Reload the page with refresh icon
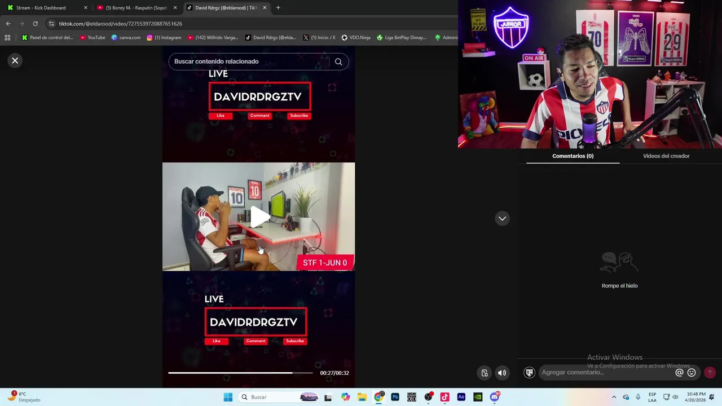 point(35,24)
